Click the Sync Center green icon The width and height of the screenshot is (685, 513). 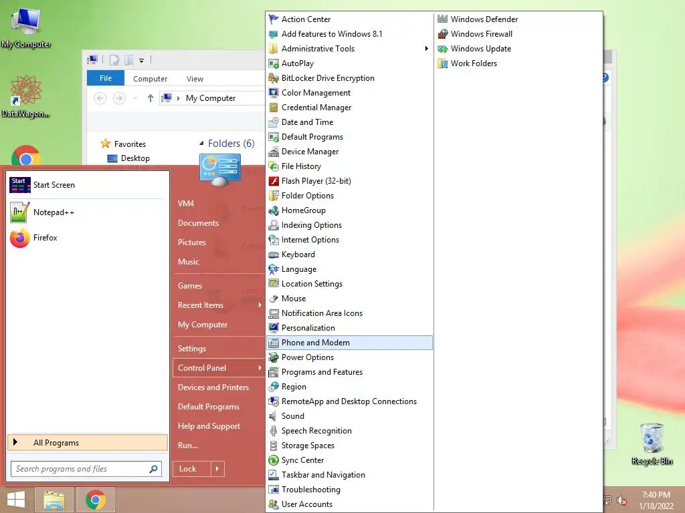click(x=274, y=460)
